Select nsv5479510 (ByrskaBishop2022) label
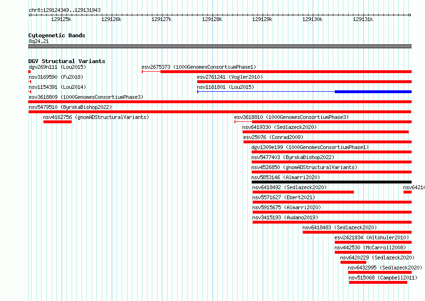This screenshot has height=301, width=425. (x=70, y=107)
